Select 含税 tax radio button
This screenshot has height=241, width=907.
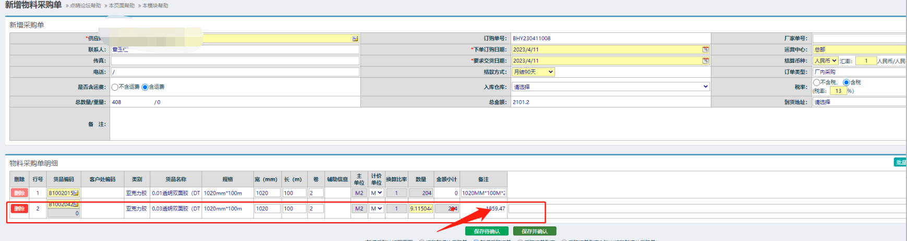coord(846,82)
